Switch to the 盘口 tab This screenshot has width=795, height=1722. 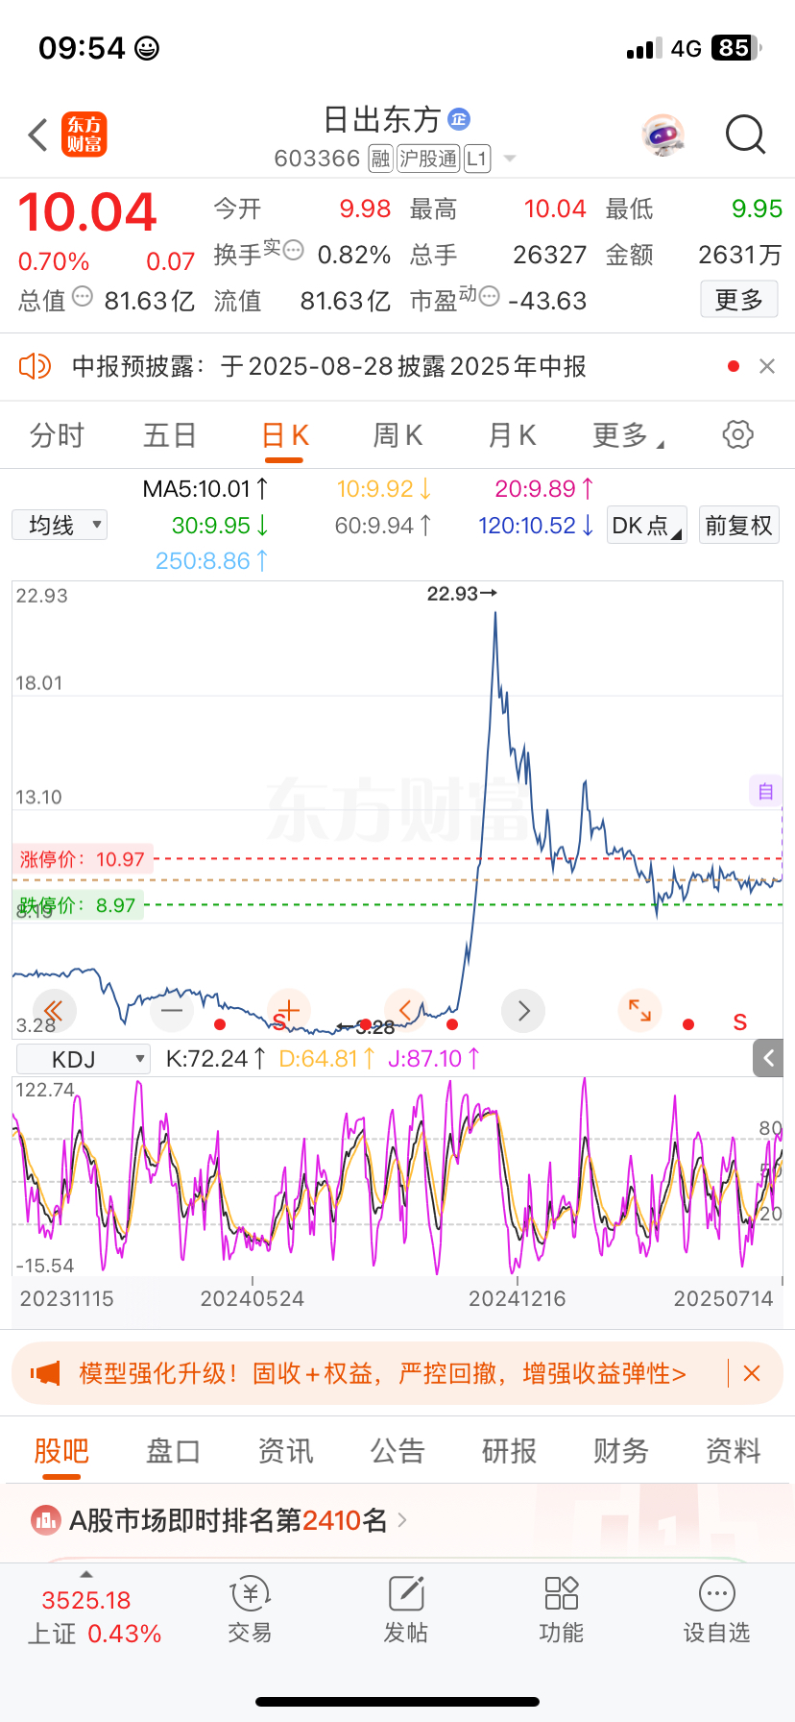point(173,1451)
